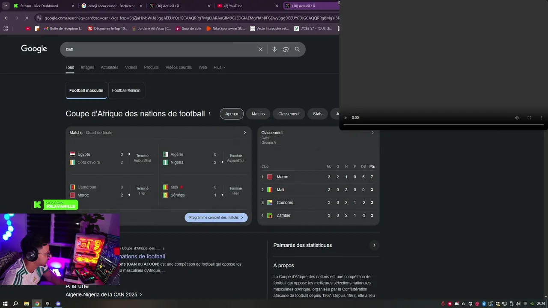The image size is (548, 308).
Task: Open site information icon in address bar
Action: point(39,18)
